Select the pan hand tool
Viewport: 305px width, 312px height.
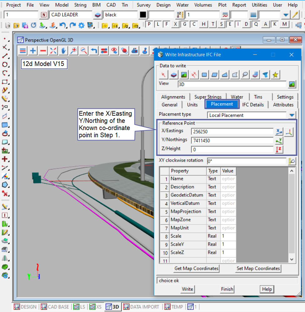point(64,51)
